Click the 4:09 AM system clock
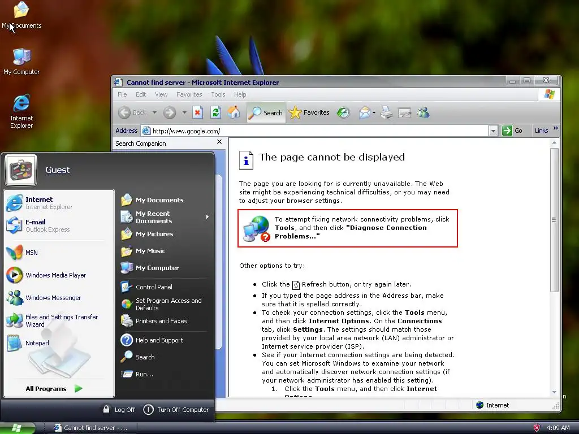Screen dimensions: 579x434 [x=558, y=428]
